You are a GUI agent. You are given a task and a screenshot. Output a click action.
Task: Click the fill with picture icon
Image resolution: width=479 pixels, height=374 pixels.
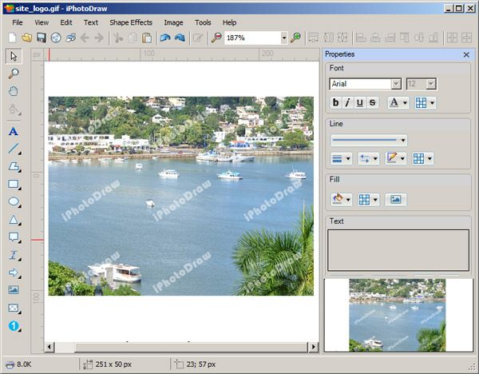point(395,199)
